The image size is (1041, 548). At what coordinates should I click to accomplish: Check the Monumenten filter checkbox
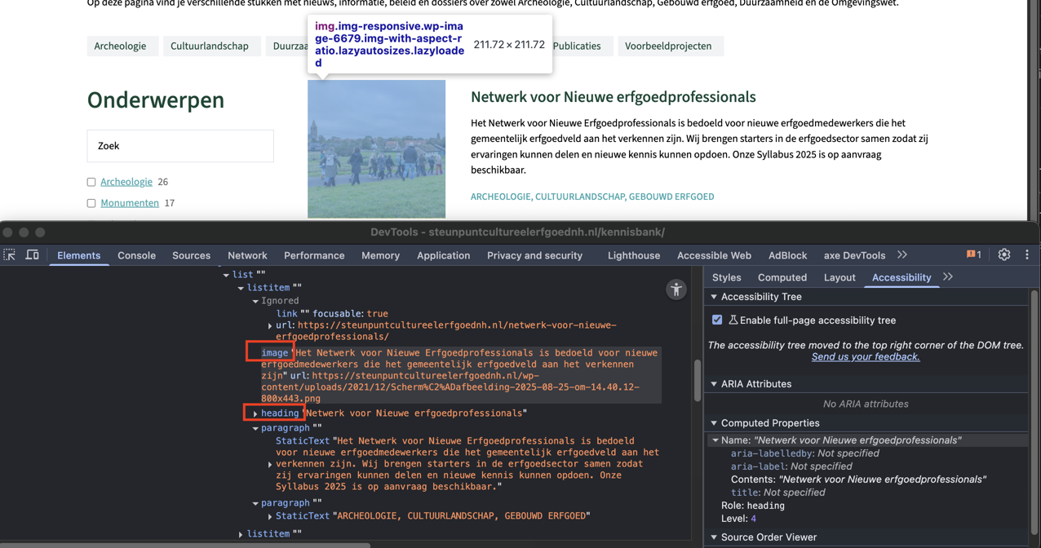[x=91, y=203]
